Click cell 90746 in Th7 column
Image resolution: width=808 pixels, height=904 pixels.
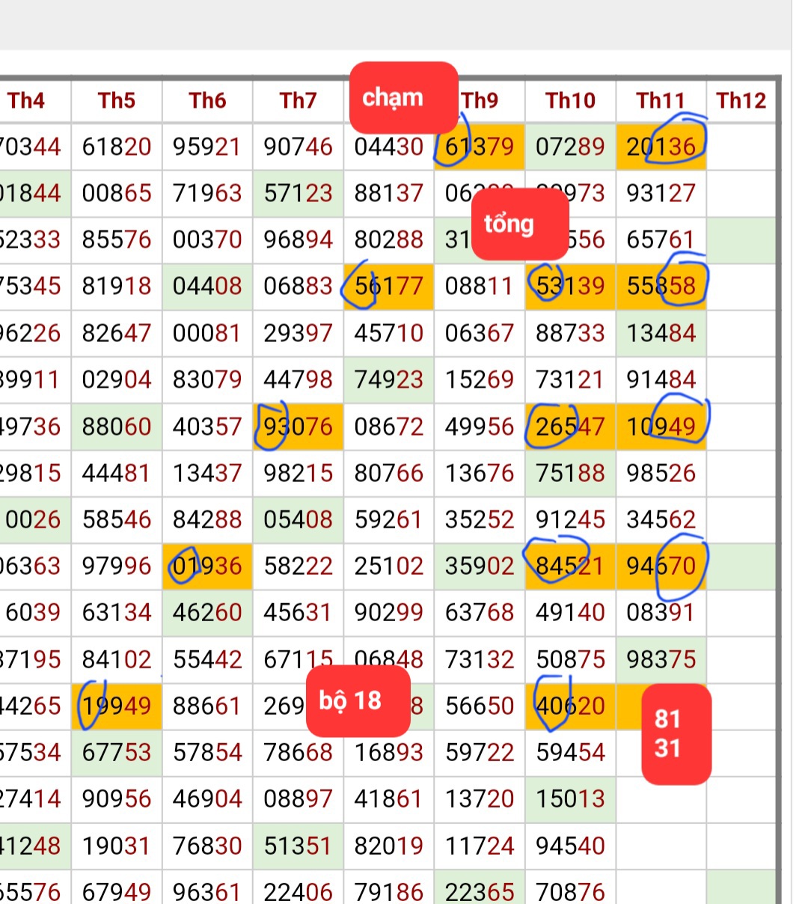[x=298, y=147]
